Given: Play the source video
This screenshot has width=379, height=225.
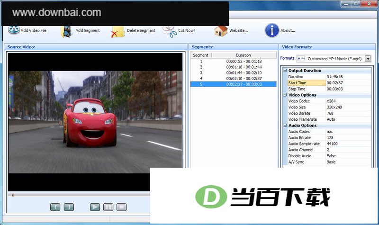Looking at the screenshot, I should pos(95,207).
